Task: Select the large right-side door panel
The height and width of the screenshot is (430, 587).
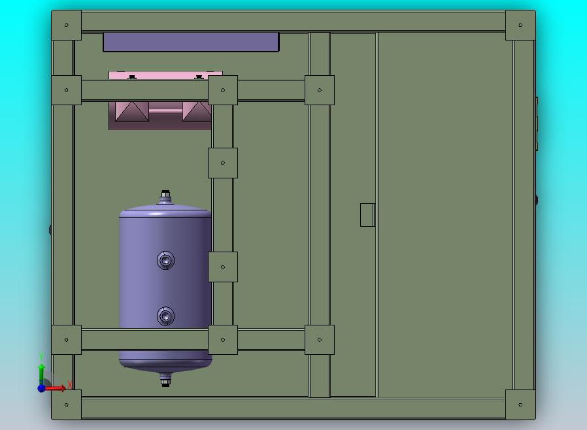Action: 446,215
